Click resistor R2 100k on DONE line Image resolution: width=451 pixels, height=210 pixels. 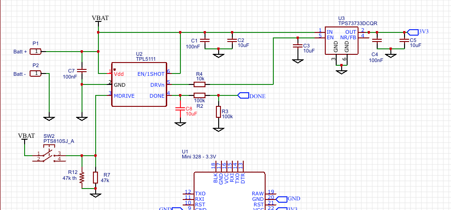click(x=200, y=95)
